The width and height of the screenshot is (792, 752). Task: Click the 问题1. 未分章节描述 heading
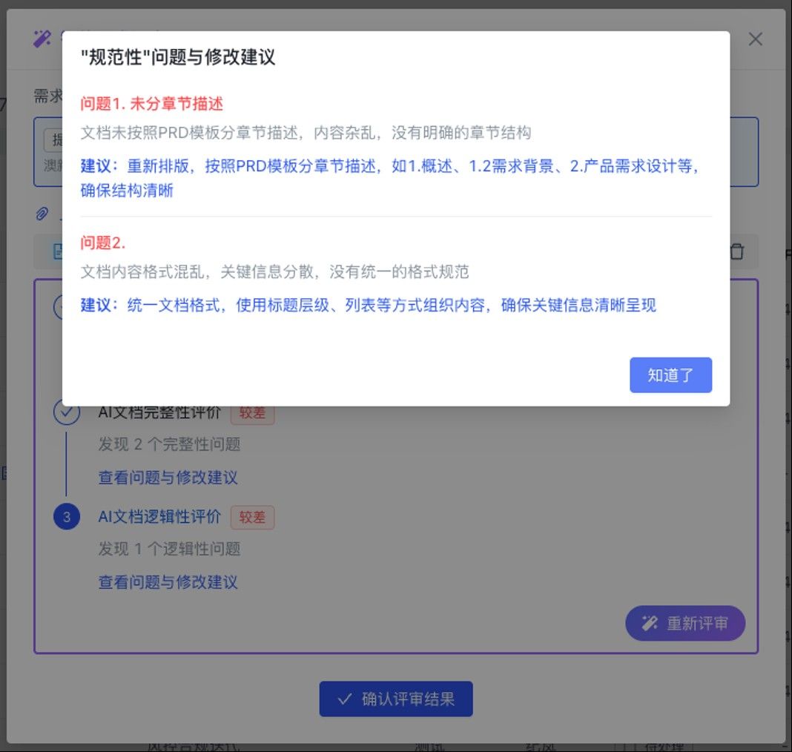coord(151,104)
